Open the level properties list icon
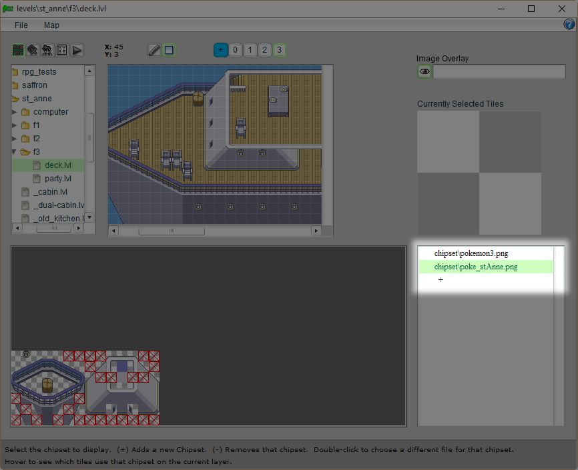Image resolution: width=578 pixels, height=470 pixels. click(x=62, y=50)
